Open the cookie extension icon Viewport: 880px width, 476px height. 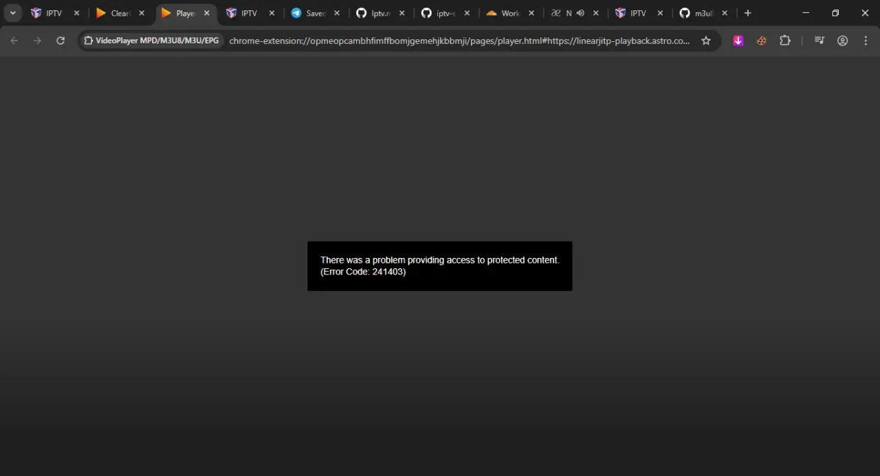pos(762,41)
